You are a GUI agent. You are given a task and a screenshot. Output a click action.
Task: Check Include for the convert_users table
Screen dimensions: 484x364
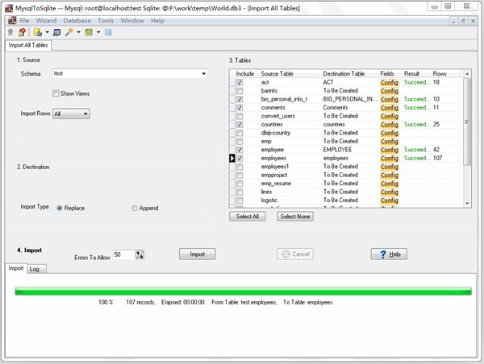click(240, 116)
